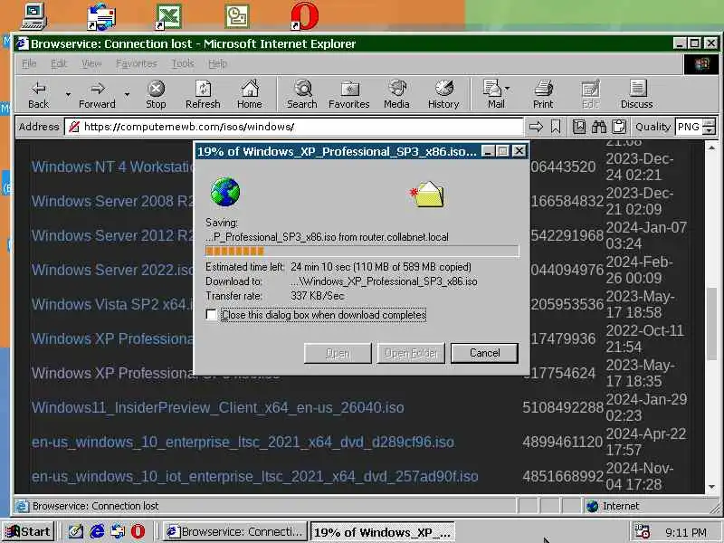
Task: Click the '9:11 PM' taskbar clock
Action: tap(686, 532)
